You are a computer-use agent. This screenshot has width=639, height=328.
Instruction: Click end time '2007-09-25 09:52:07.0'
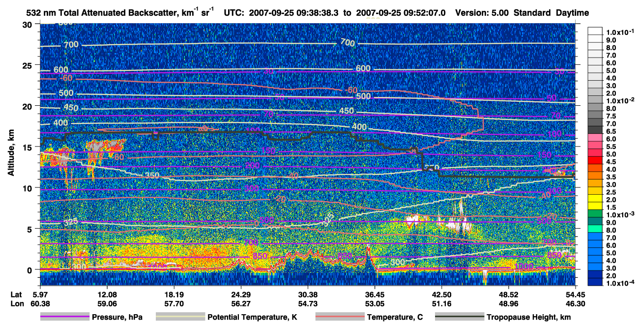401,12
